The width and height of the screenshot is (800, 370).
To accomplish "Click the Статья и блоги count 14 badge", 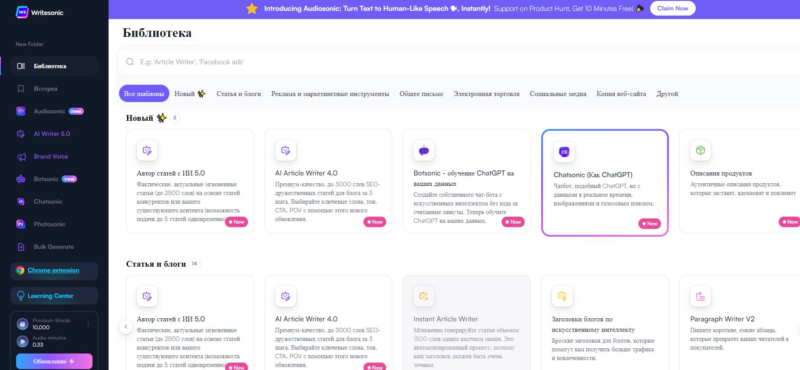I will [194, 264].
